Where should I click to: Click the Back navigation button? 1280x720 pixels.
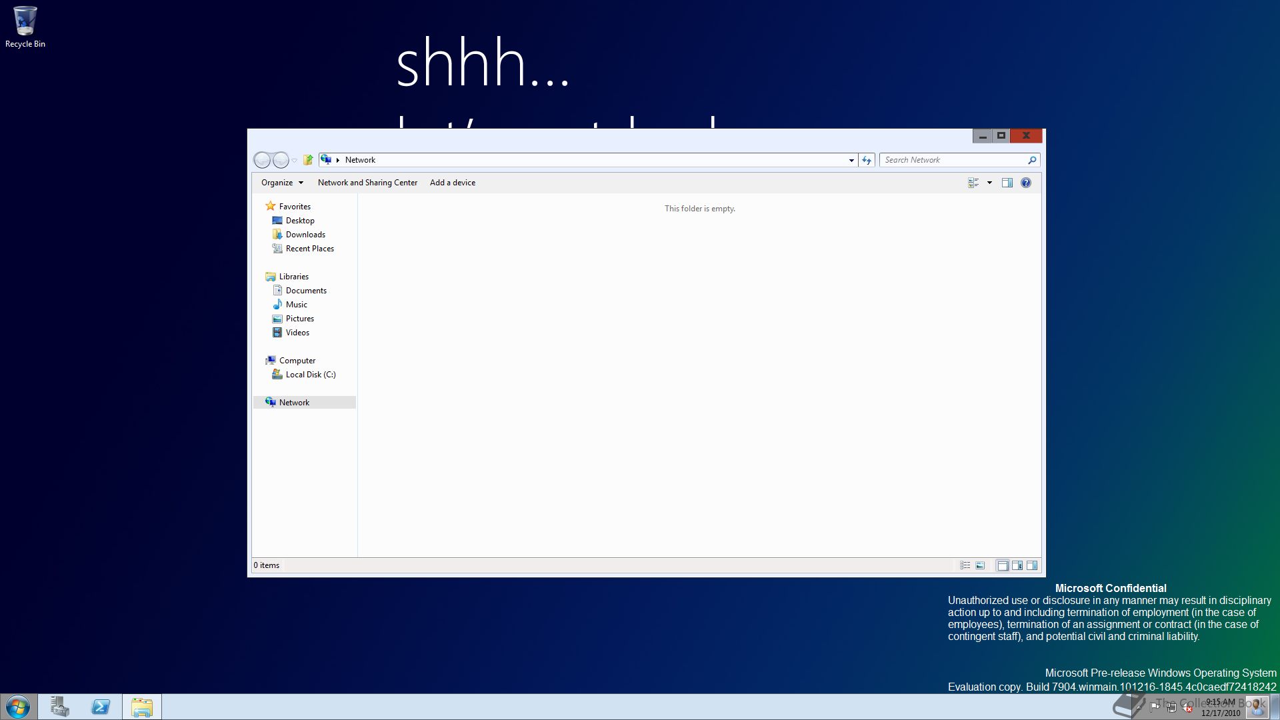tap(263, 160)
